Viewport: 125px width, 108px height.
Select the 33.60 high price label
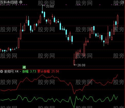(50, 6)
